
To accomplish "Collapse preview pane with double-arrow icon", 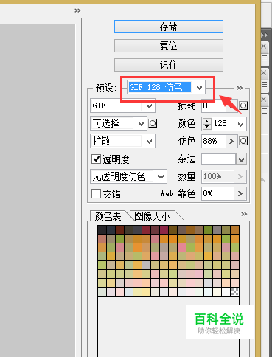I will pyautogui.click(x=77, y=10).
